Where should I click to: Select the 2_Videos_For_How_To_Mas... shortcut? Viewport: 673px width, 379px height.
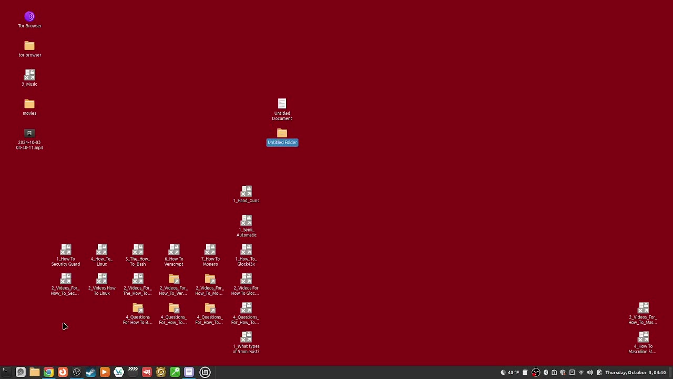(643, 314)
